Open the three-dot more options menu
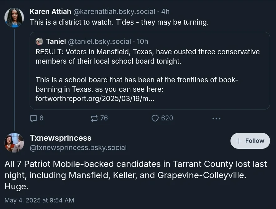This screenshot has height=209, width=276. click(x=216, y=118)
